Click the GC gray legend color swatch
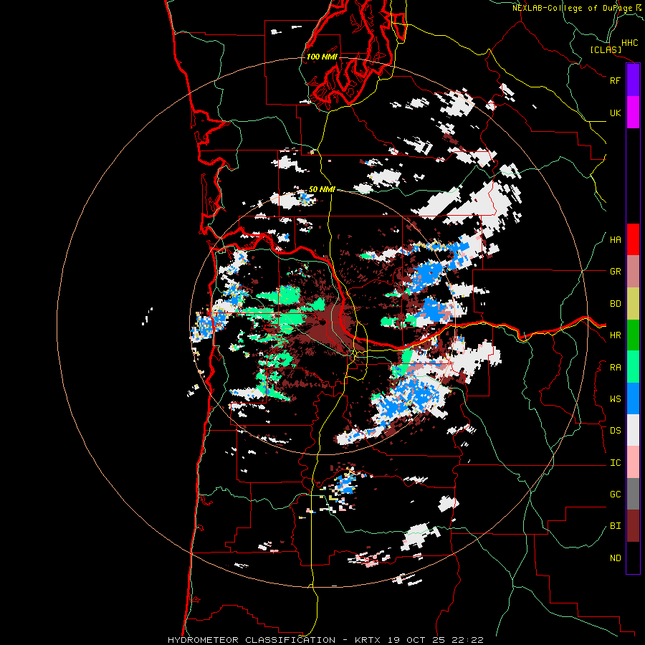This screenshot has height=645, width=645. pos(633,494)
